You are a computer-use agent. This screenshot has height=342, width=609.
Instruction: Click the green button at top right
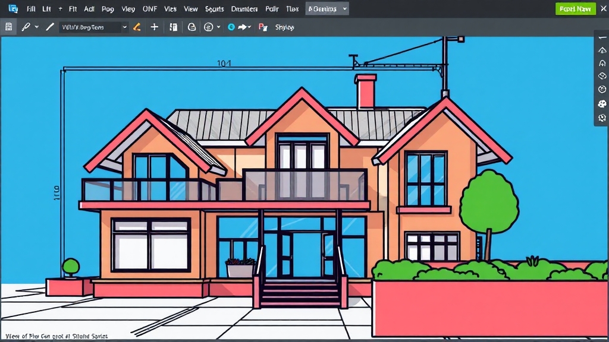575,9
